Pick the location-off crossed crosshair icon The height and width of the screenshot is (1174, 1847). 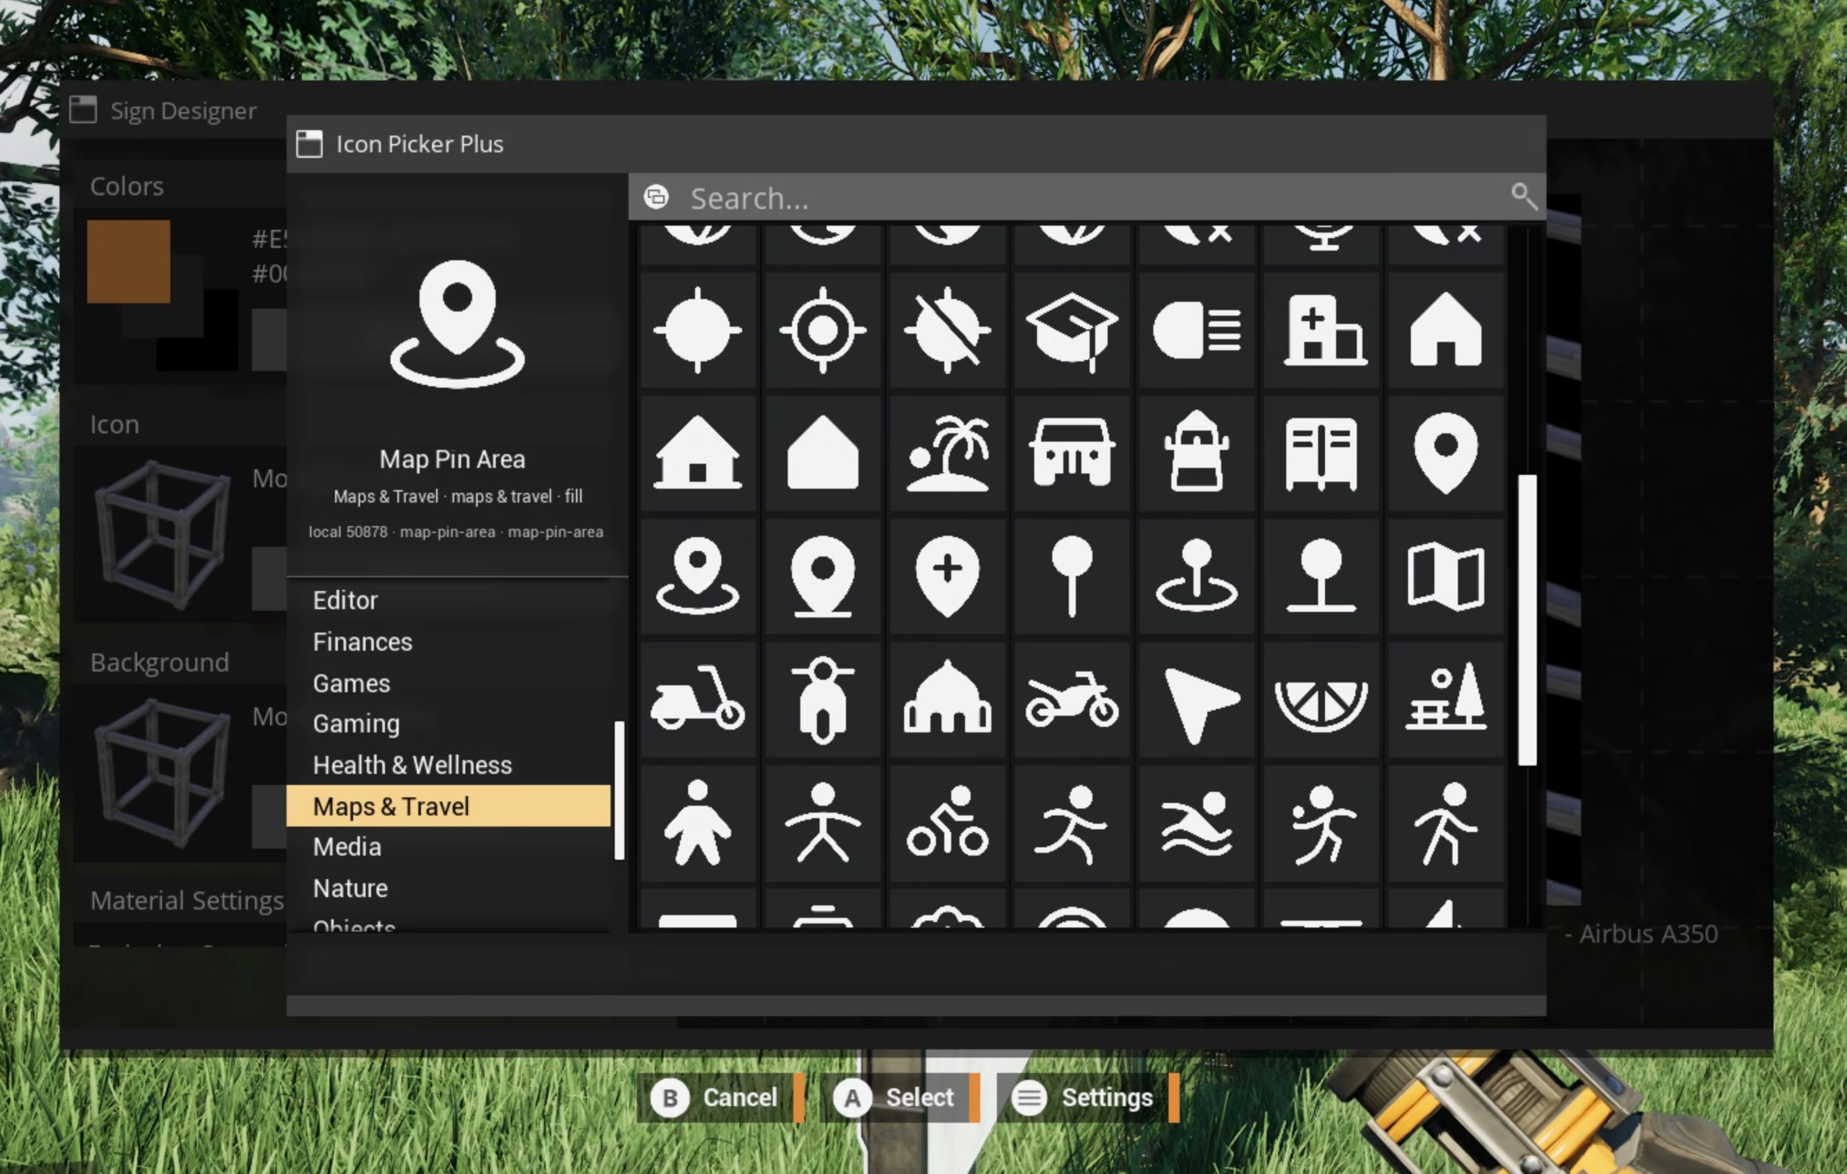click(x=947, y=330)
